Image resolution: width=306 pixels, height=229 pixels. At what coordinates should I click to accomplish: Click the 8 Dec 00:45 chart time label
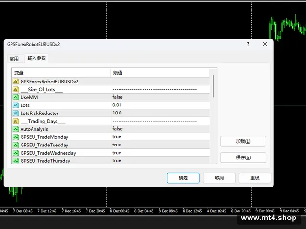tap(120, 211)
